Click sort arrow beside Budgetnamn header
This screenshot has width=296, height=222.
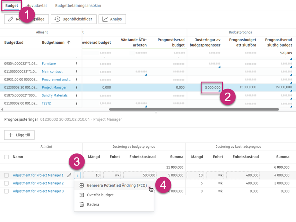[69, 43]
